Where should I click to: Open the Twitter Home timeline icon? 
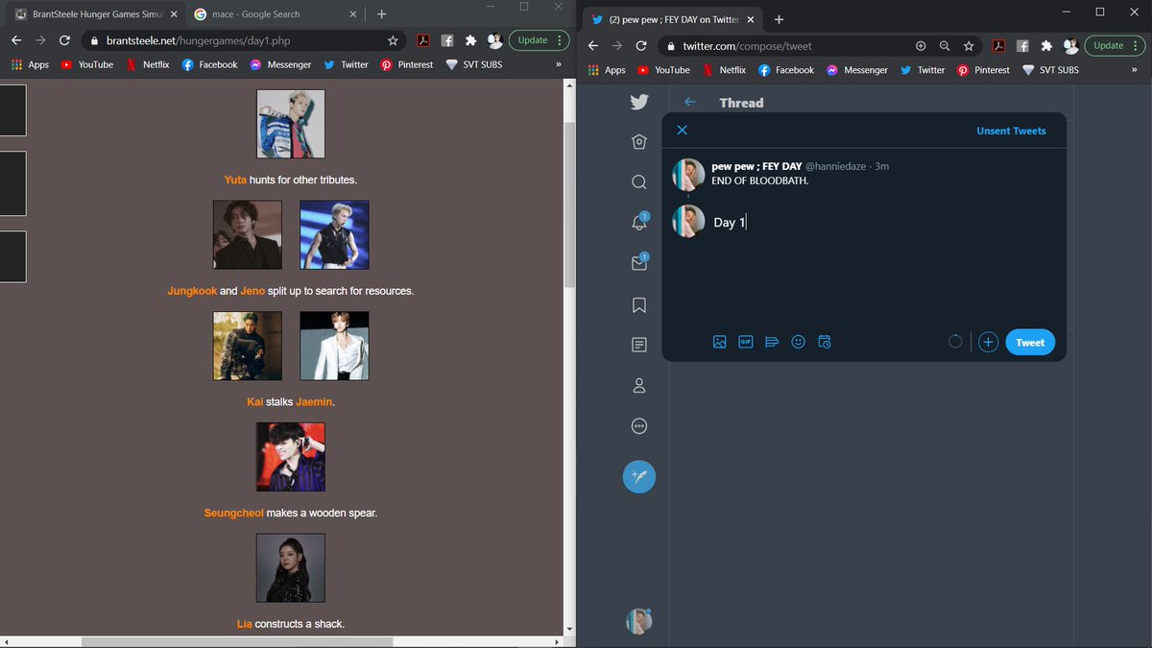[x=639, y=142]
